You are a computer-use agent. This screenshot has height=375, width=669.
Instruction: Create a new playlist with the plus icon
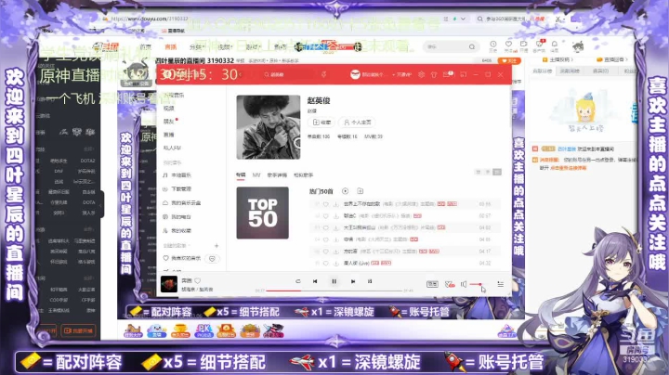click(216, 245)
